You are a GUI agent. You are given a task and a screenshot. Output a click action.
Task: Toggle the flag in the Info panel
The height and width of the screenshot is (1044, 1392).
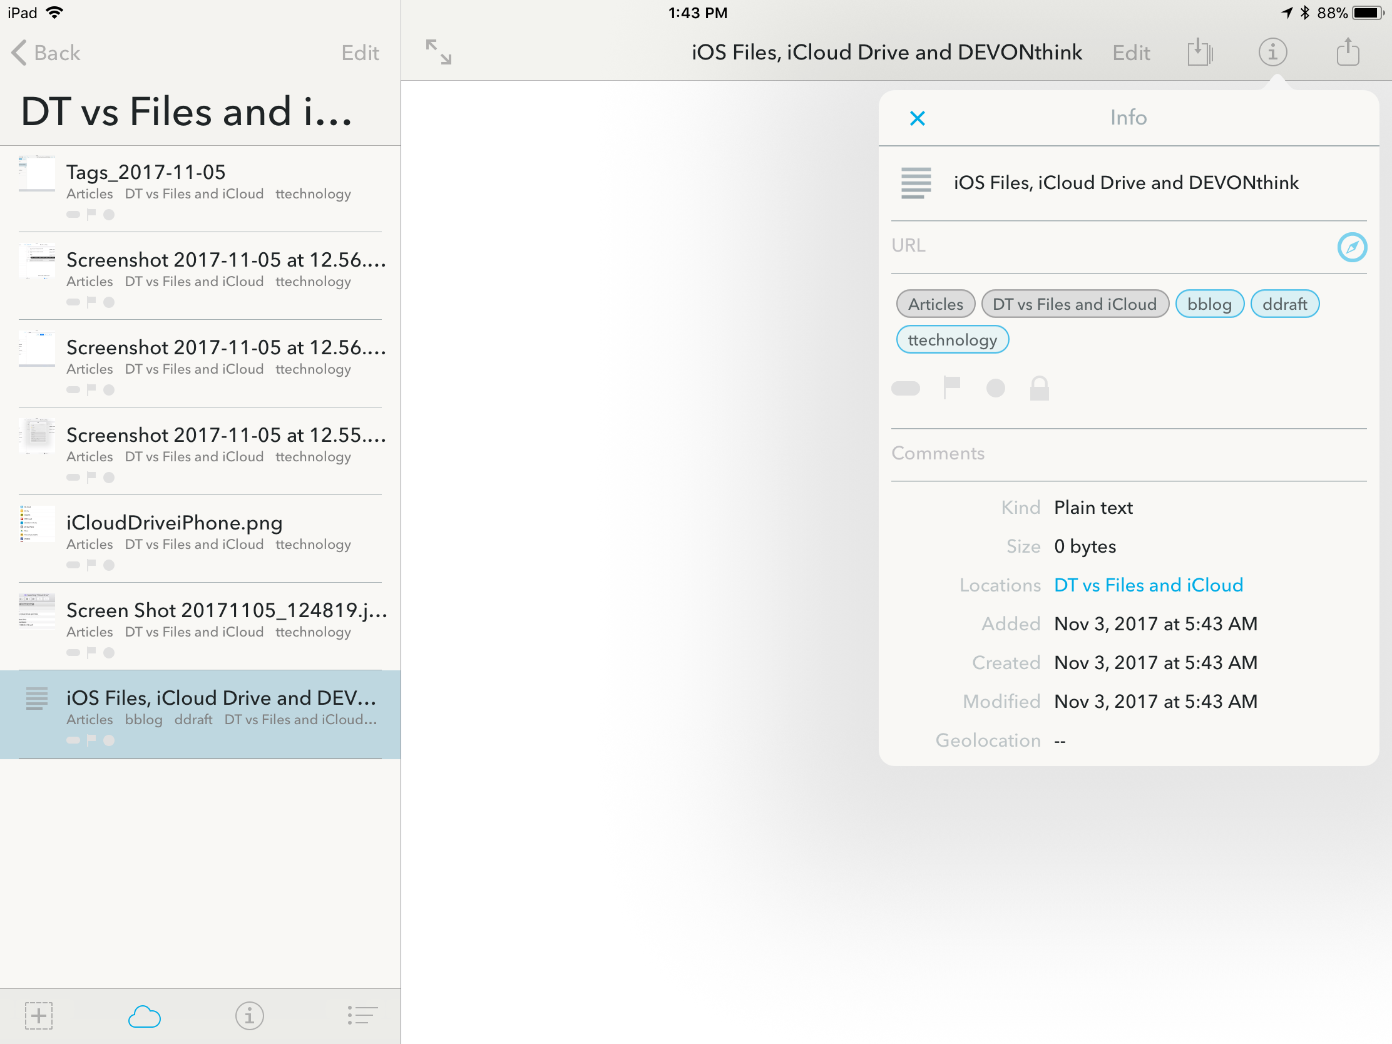(x=951, y=387)
